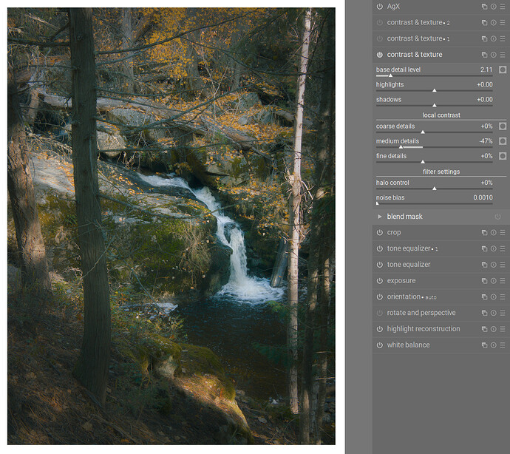Expand contrast & texture 1 module header
This screenshot has width=510, height=454.
tap(418, 38)
